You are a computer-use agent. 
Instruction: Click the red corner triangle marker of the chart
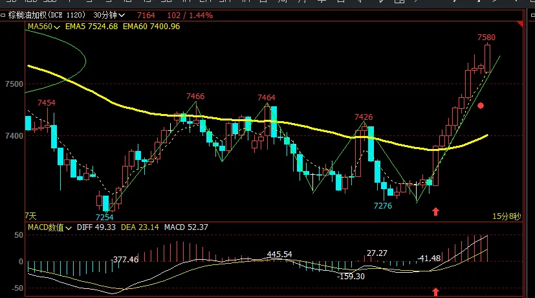(x=520, y=23)
